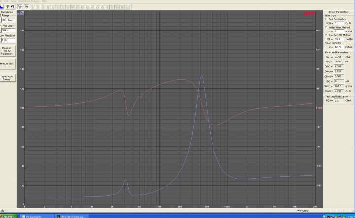This screenshot has height=218, width=355.
Task: Switch to My Documents taskbar window
Action: pyautogui.click(x=37, y=217)
